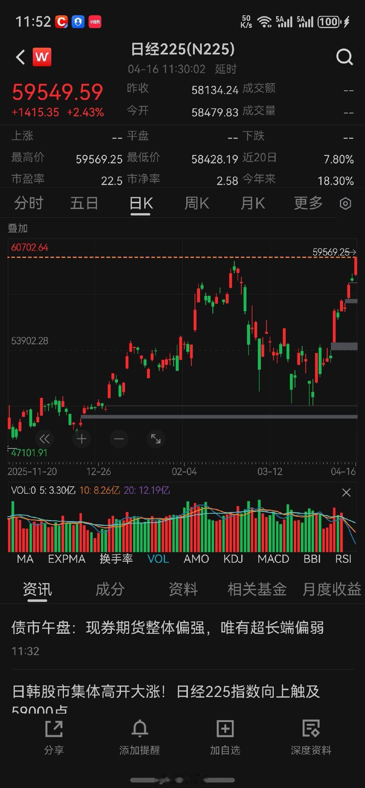The height and width of the screenshot is (788, 365).
Task: Tap 市盈率 value 22.5
Action: [x=112, y=181]
